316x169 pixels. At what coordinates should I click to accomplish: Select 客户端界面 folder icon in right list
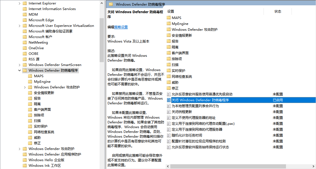click(169, 53)
